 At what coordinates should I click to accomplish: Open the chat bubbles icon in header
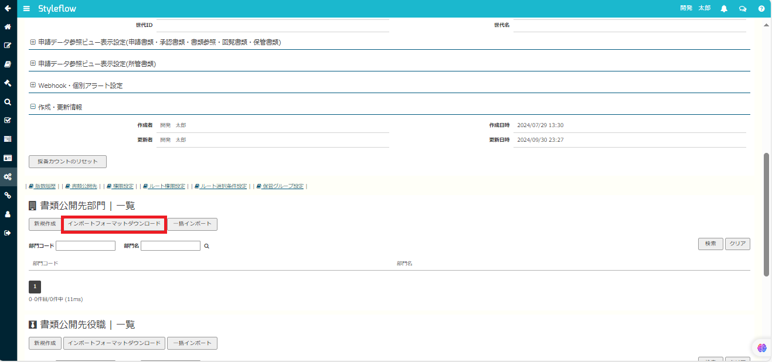743,9
